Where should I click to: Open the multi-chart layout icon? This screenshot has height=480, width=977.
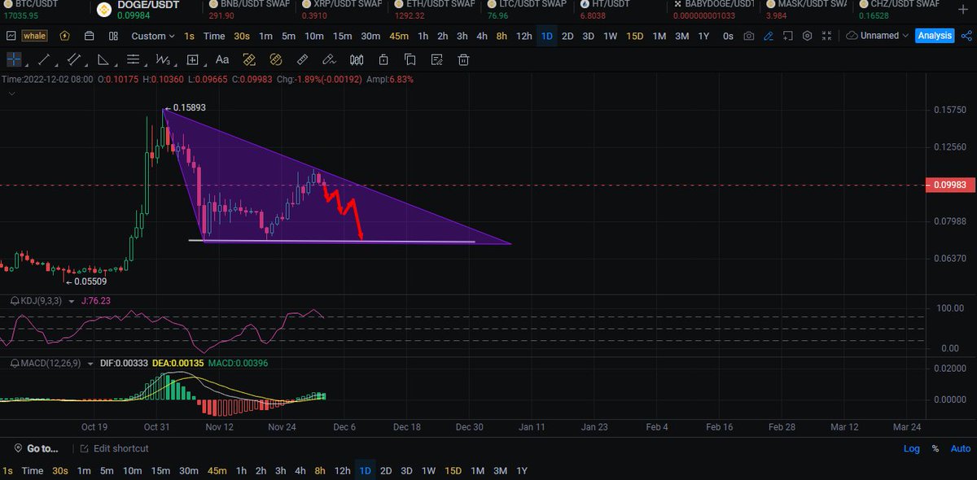(113, 36)
